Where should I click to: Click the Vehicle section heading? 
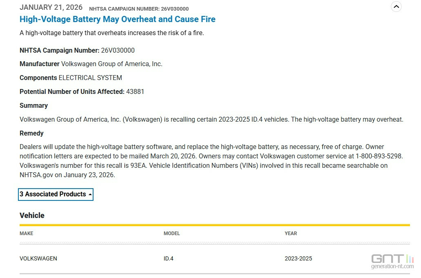click(x=32, y=216)
